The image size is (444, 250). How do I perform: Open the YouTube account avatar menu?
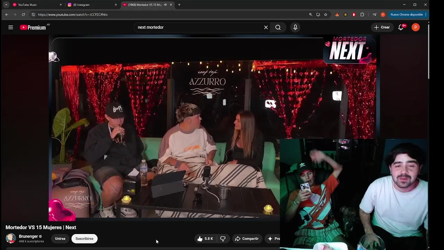click(x=416, y=27)
